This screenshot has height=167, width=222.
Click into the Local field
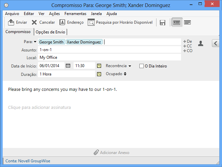tap(109, 57)
